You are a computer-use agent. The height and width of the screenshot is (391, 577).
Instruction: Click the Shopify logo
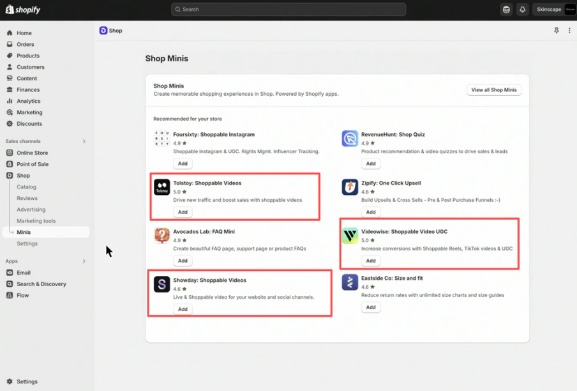[x=23, y=10]
